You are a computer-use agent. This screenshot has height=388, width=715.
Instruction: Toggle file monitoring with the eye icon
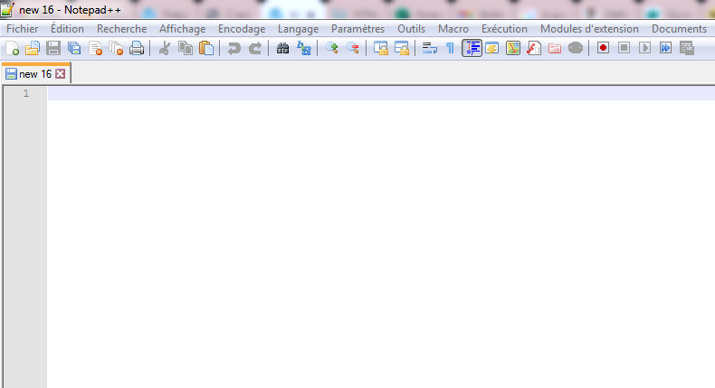click(576, 48)
